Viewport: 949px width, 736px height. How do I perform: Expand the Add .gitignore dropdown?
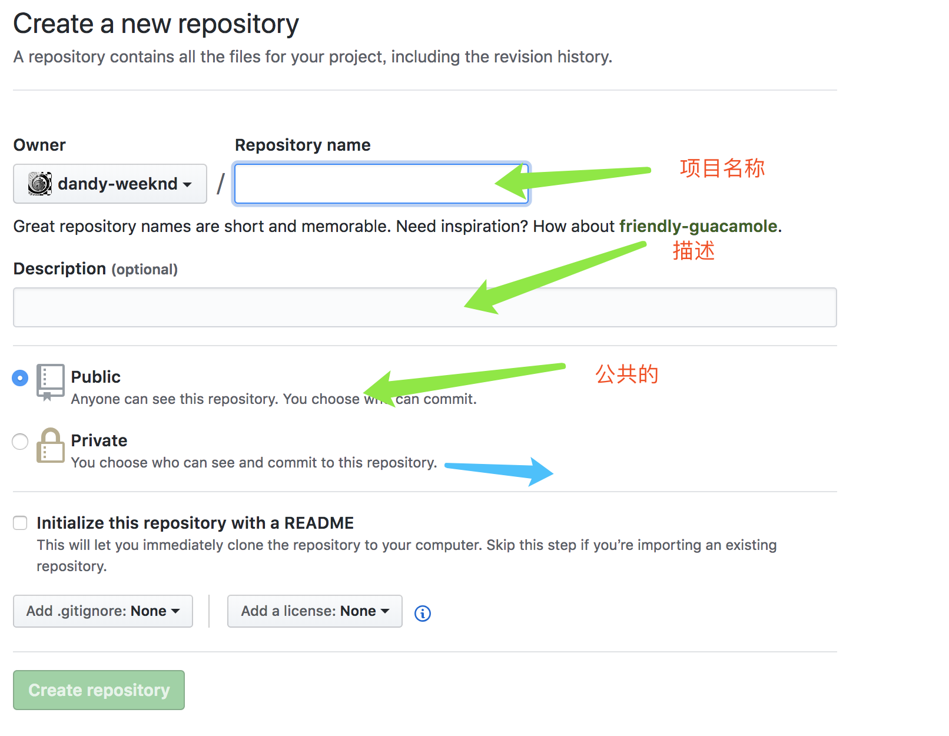(103, 611)
